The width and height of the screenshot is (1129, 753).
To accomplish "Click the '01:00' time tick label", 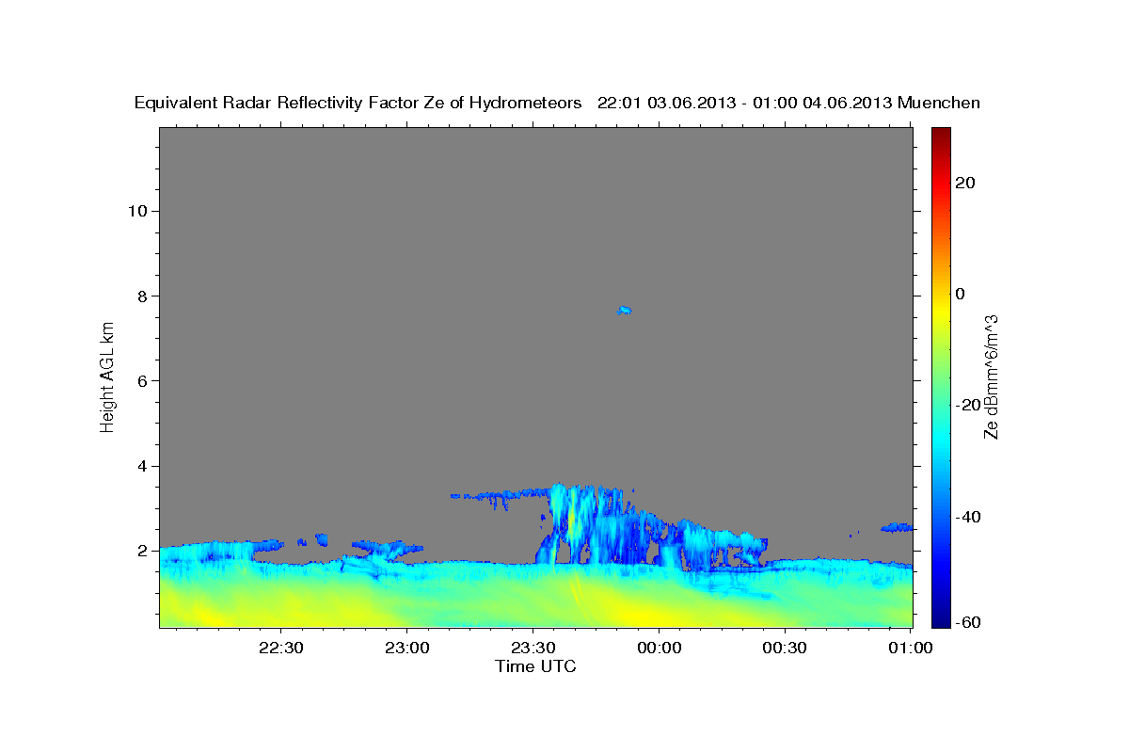I will point(911,649).
